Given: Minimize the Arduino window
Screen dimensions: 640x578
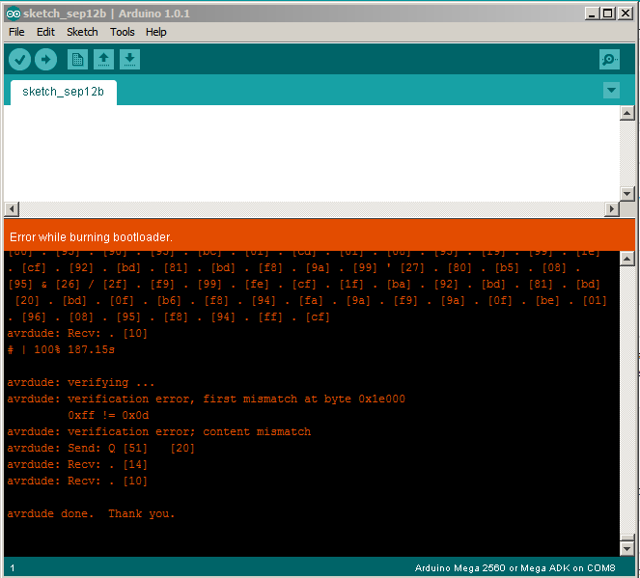Looking at the screenshot, I should pos(592,14).
